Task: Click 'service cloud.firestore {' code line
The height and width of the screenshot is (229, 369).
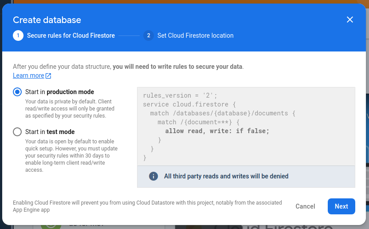Action: (x=189, y=104)
